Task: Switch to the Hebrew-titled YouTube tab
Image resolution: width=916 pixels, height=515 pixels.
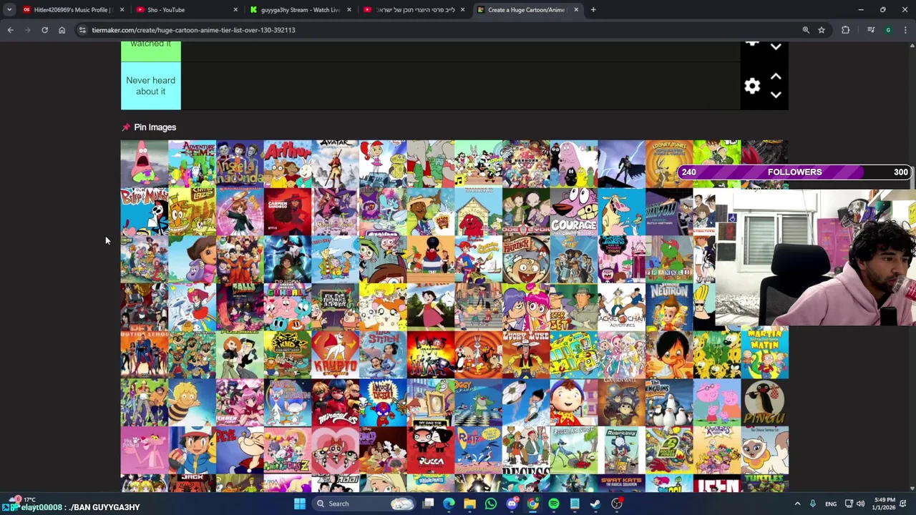Action: pos(413,10)
